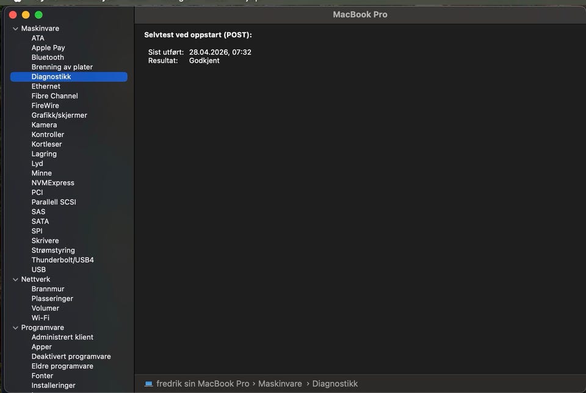Click the date '28.04.2026, 07:32'
The width and height of the screenshot is (586, 393).
(220, 52)
